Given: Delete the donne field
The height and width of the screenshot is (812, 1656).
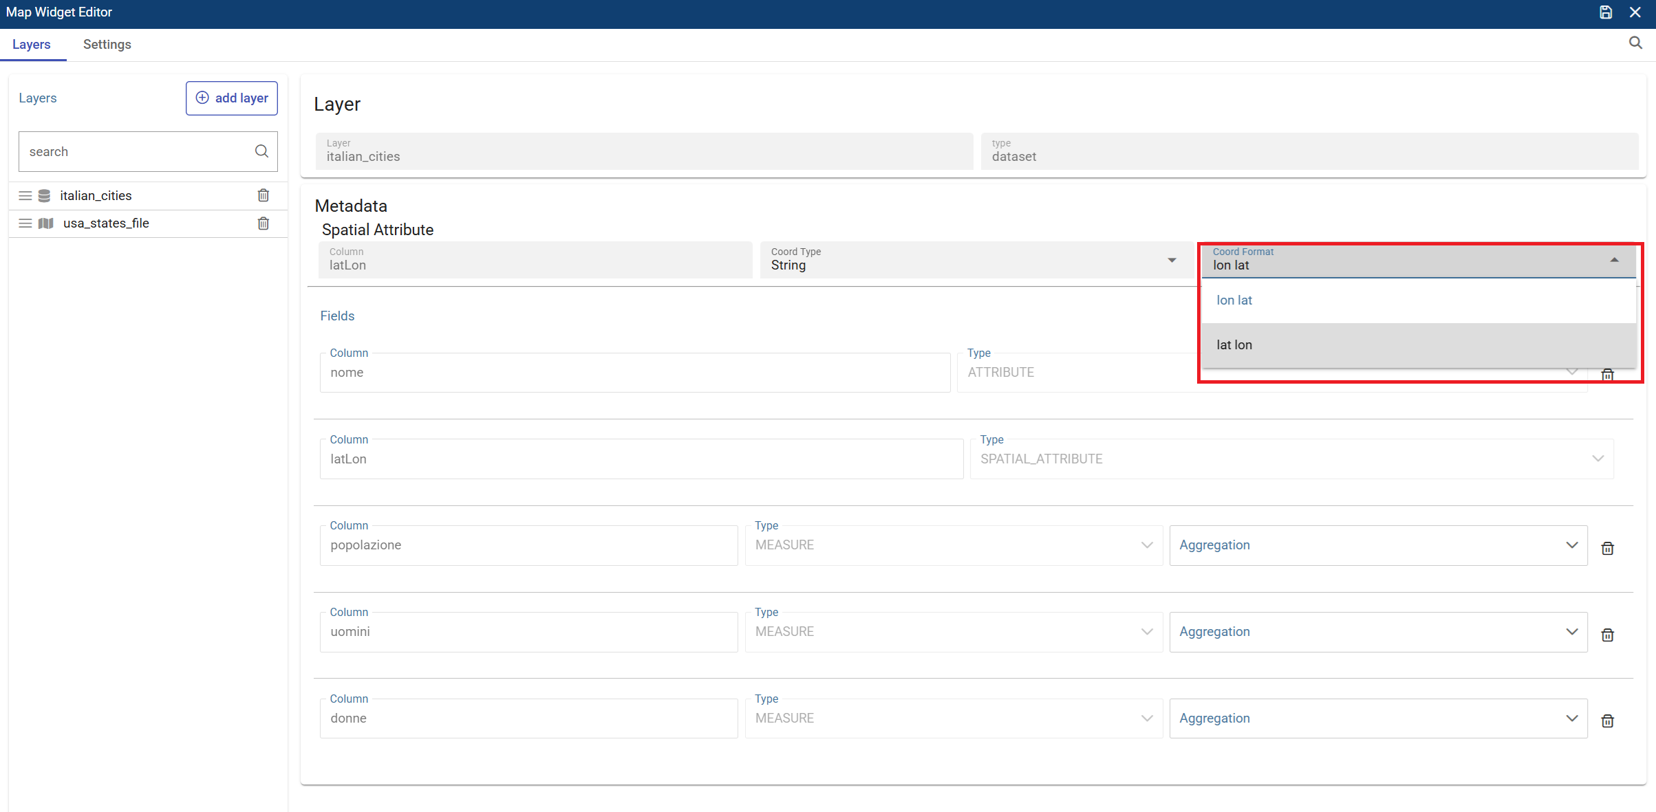Looking at the screenshot, I should point(1608,721).
